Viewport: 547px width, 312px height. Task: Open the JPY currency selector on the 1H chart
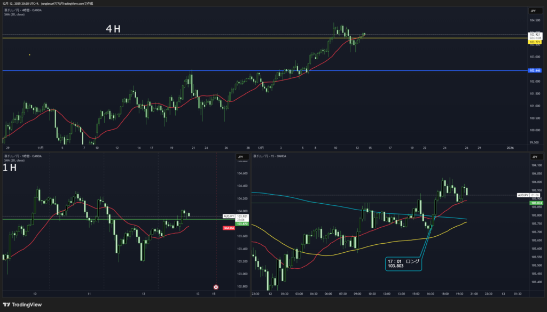pos(241,157)
